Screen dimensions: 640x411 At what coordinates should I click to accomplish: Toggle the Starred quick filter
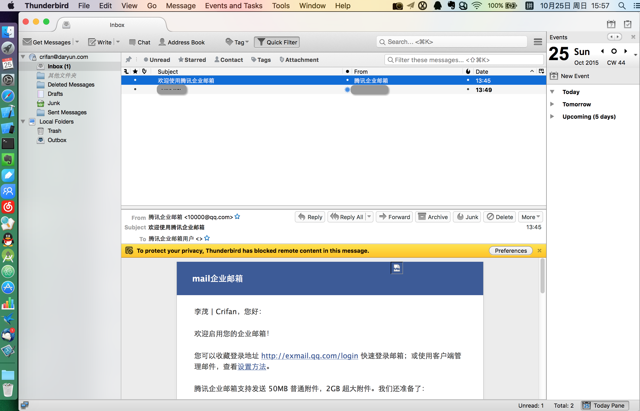click(192, 60)
